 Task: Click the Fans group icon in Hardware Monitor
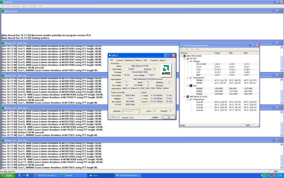pyautogui.click(x=191, y=86)
